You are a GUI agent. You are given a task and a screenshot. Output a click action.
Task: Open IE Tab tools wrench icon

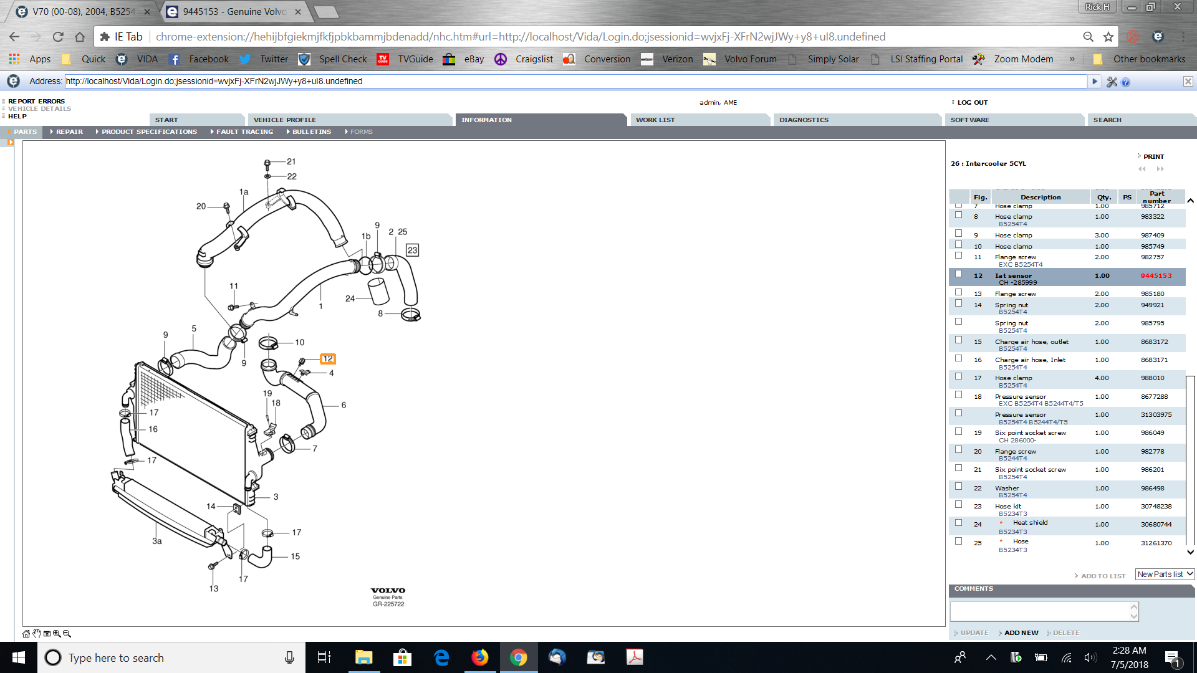pyautogui.click(x=1112, y=82)
